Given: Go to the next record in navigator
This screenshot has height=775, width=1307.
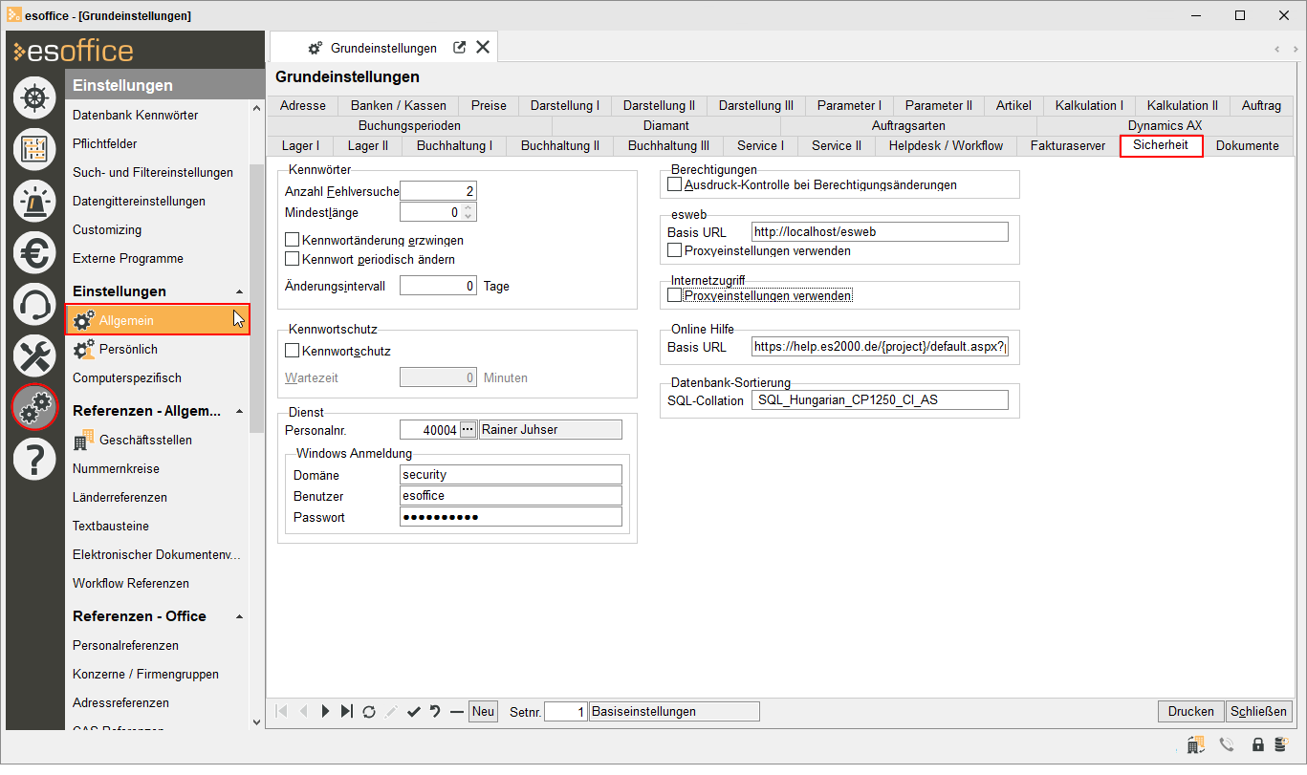Looking at the screenshot, I should point(325,711).
